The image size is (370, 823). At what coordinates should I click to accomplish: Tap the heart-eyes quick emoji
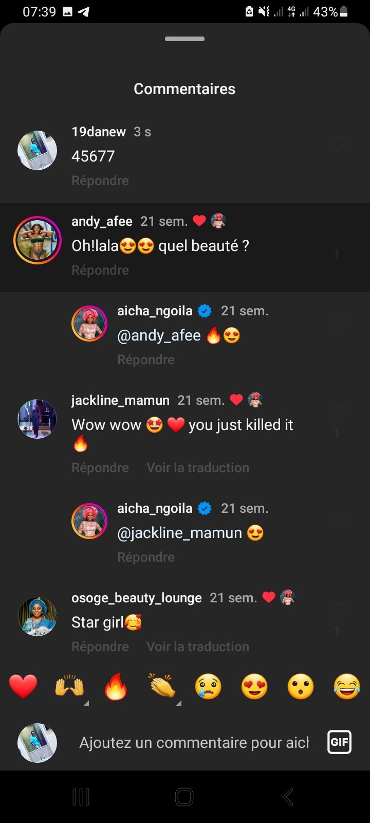pyautogui.click(x=254, y=687)
